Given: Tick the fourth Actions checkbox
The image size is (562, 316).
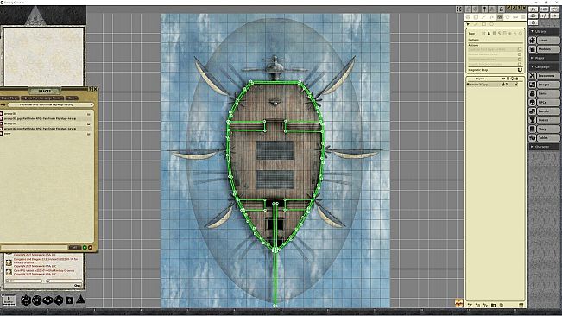Looking at the screenshot, I should click(x=520, y=65).
